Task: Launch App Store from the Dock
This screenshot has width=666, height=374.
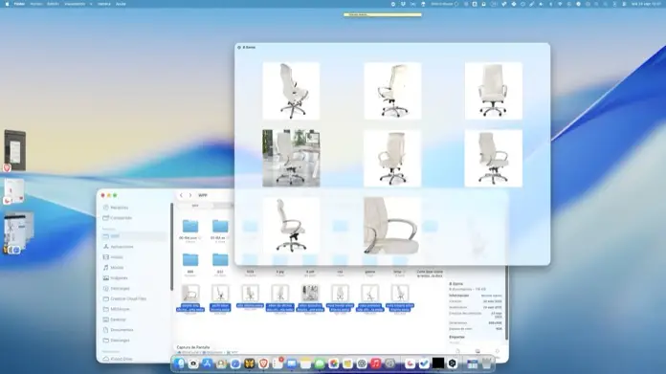Action: point(207,363)
